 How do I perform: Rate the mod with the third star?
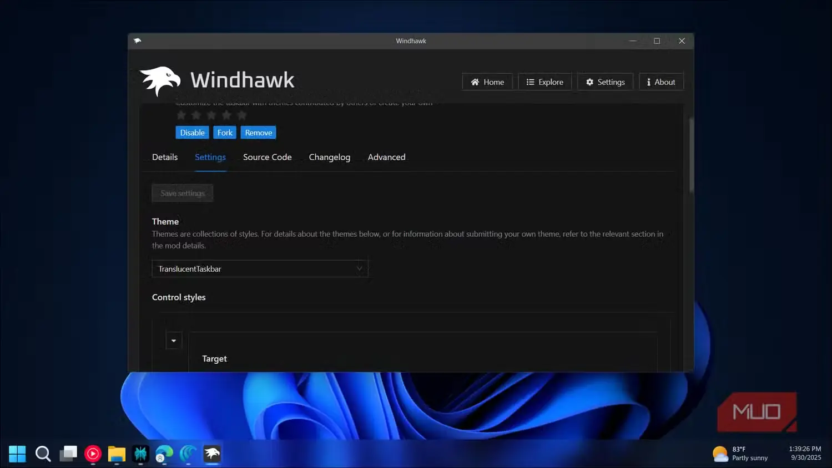coord(211,115)
